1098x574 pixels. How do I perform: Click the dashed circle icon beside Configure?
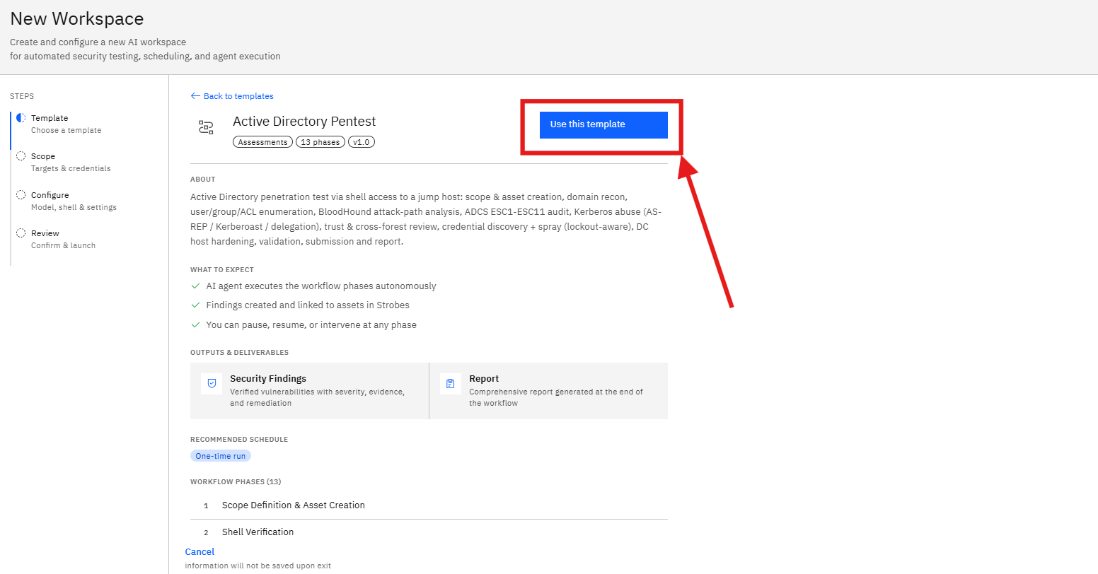[x=21, y=195]
